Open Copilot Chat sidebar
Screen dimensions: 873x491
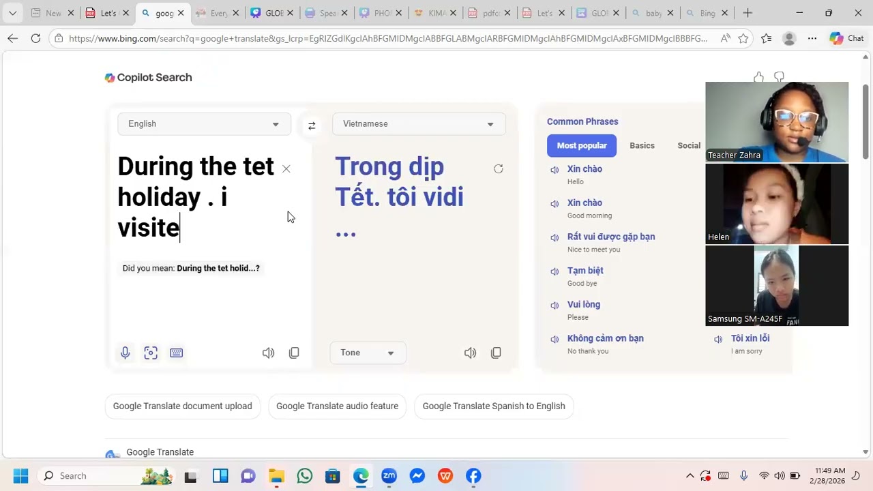[x=847, y=38]
